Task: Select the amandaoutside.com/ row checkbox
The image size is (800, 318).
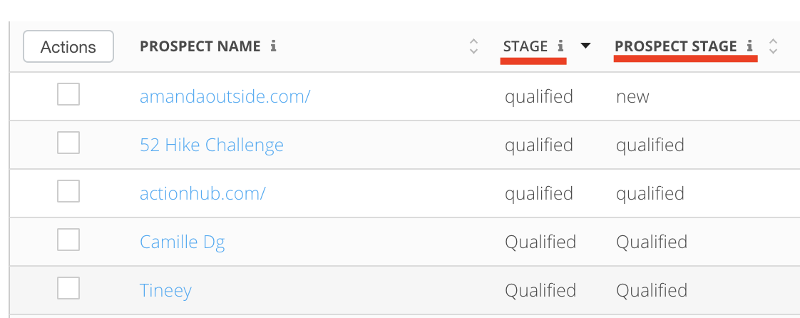Action: (x=68, y=95)
